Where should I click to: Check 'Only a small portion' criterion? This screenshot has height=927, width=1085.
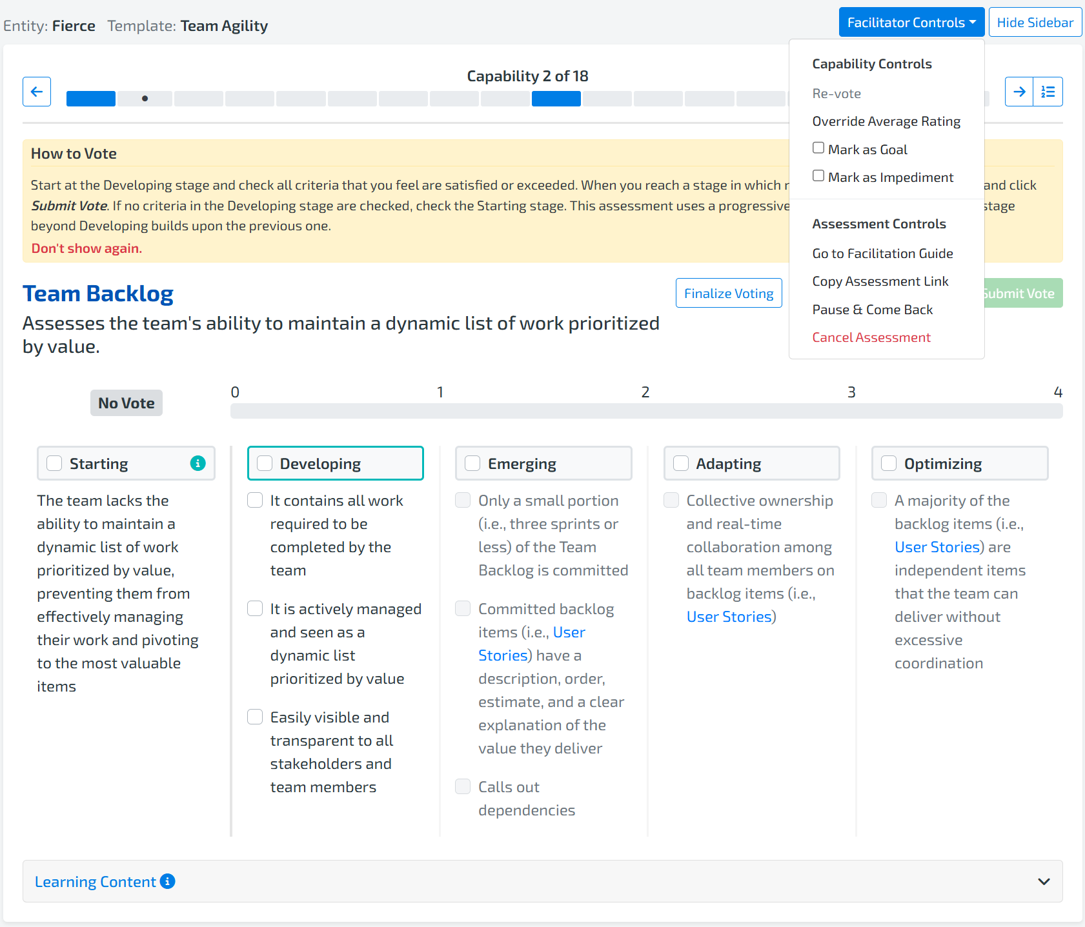click(x=463, y=500)
